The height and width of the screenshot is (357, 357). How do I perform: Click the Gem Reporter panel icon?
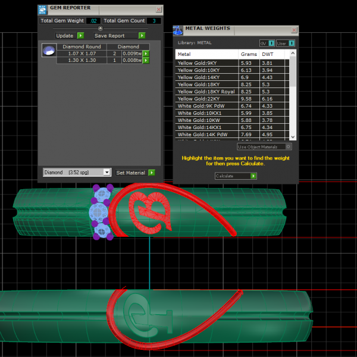pyautogui.click(x=43, y=9)
